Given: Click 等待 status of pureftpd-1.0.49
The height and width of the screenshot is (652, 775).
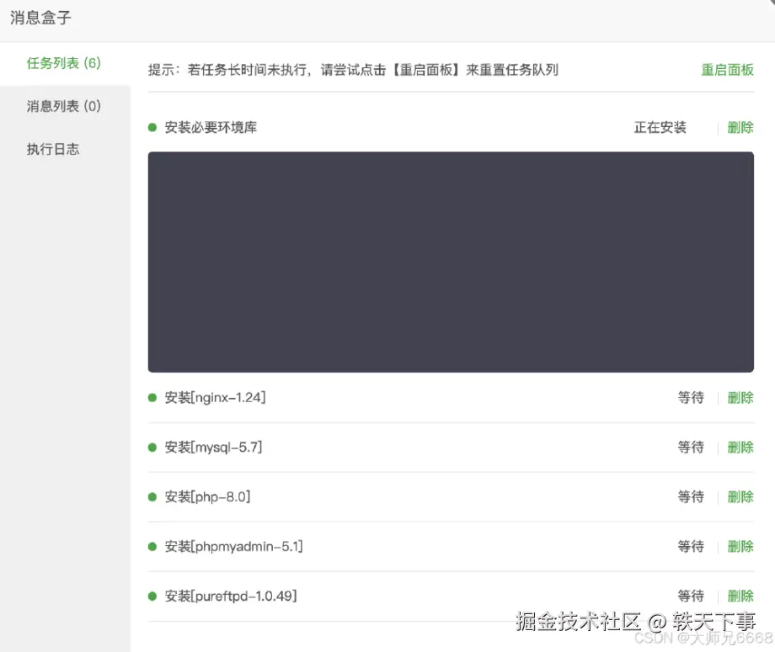Looking at the screenshot, I should (x=691, y=596).
